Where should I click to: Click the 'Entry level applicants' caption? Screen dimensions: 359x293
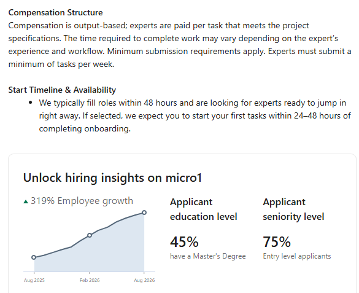[297, 256]
